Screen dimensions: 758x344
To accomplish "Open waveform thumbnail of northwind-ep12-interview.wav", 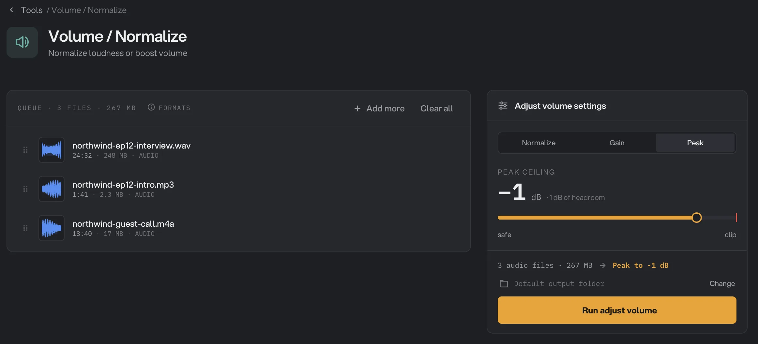I will pos(52,150).
